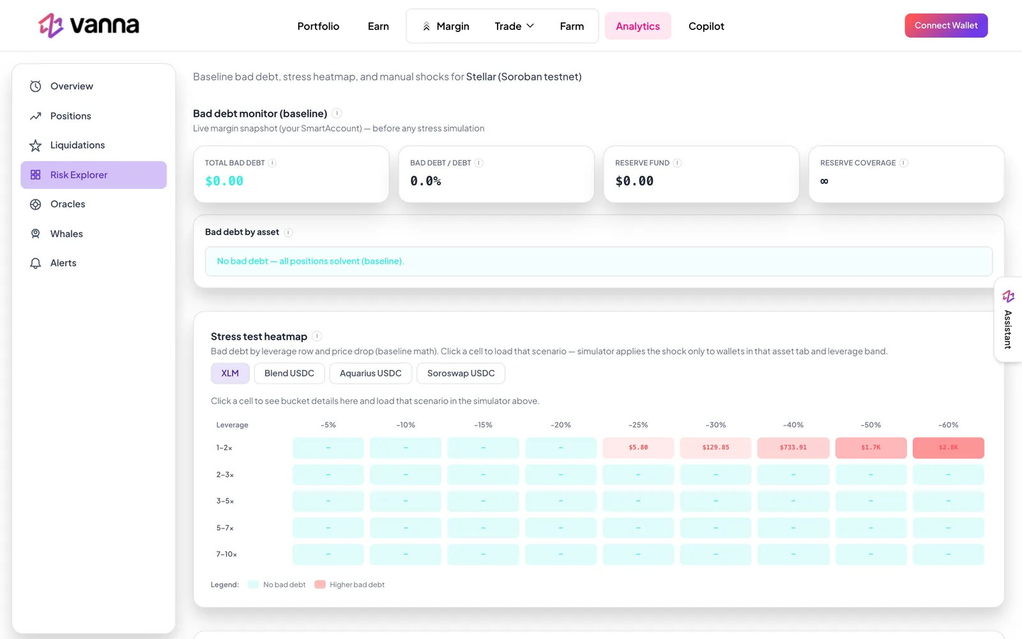Click info icon beside Reserve Fund
This screenshot has height=639, width=1022.
click(677, 163)
